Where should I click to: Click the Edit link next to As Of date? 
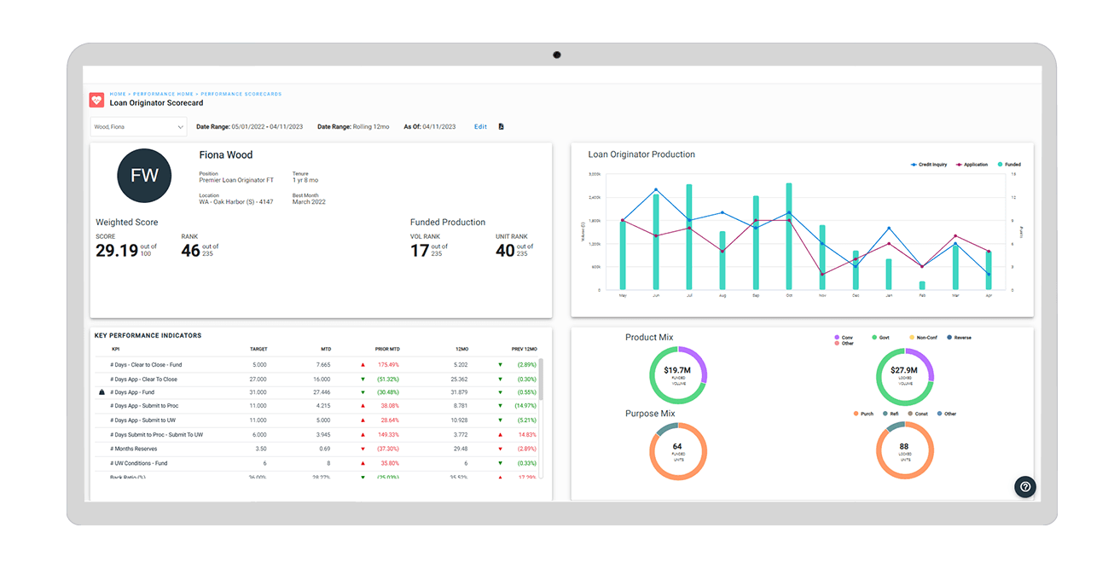[x=480, y=127]
